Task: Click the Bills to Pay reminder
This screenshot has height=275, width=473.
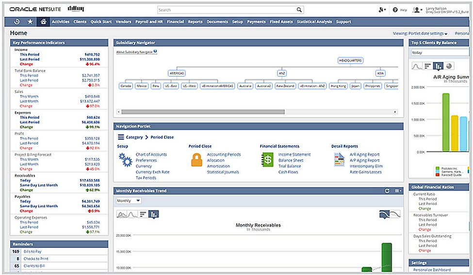Action: 33,252
